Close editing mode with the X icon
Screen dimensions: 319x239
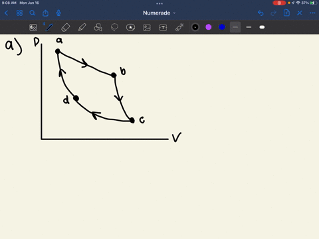click(x=300, y=13)
